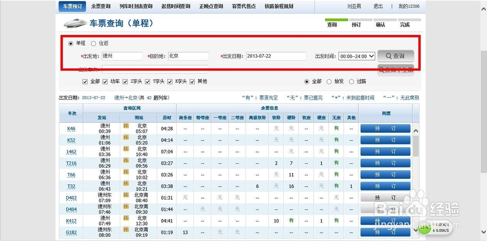Click 预订 button for train T32
Viewport: 487px width, 241px height.
pos(385,186)
